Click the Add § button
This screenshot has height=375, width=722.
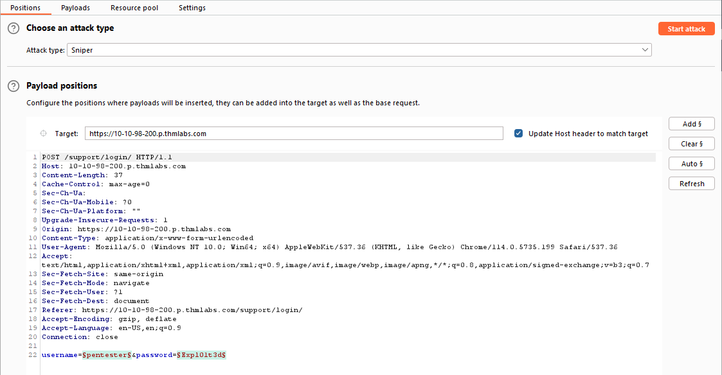(692, 124)
